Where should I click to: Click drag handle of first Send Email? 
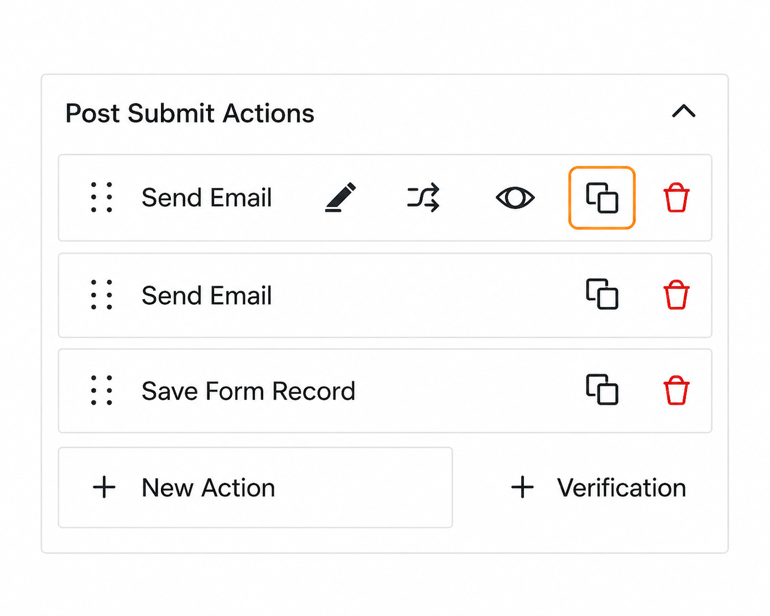click(102, 198)
